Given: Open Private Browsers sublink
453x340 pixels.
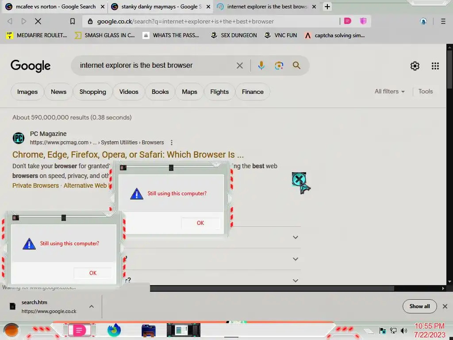Looking at the screenshot, I should (35, 185).
